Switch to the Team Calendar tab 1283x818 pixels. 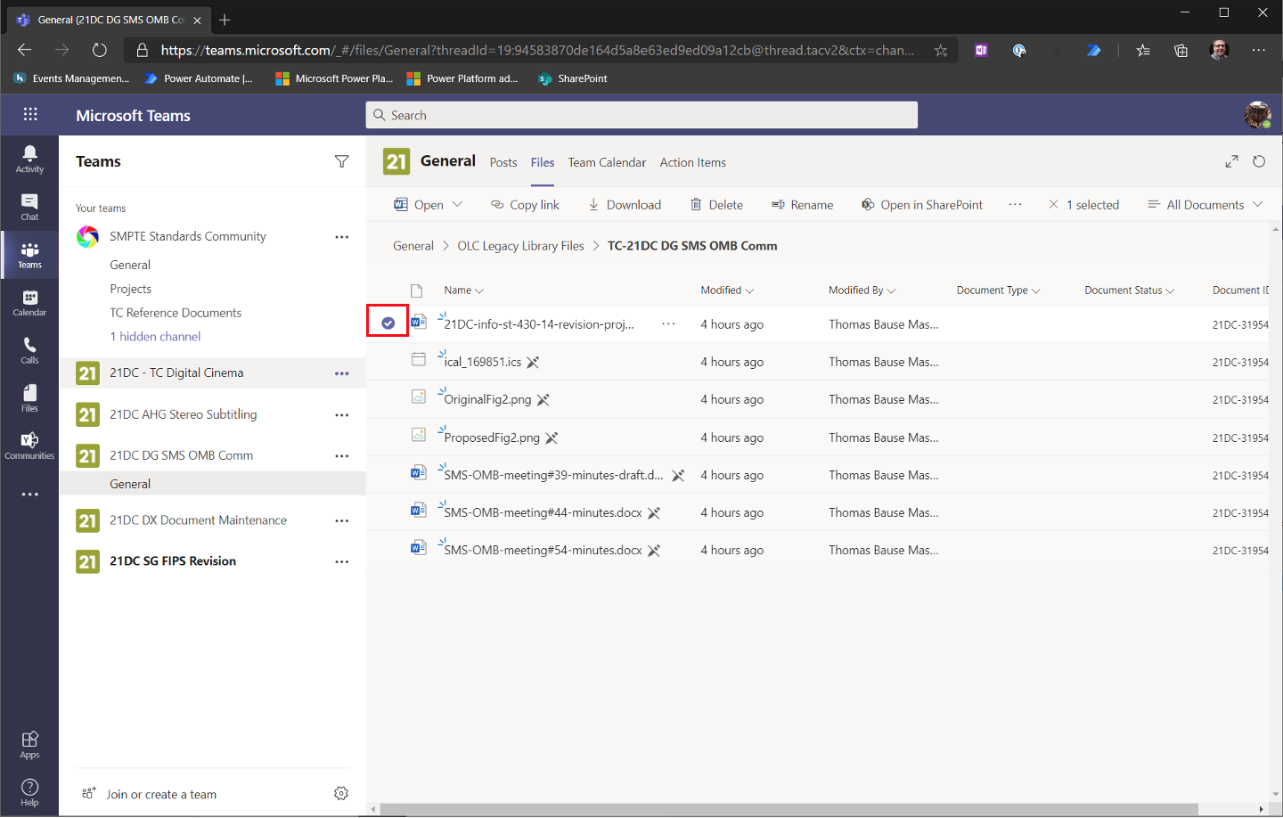point(607,162)
